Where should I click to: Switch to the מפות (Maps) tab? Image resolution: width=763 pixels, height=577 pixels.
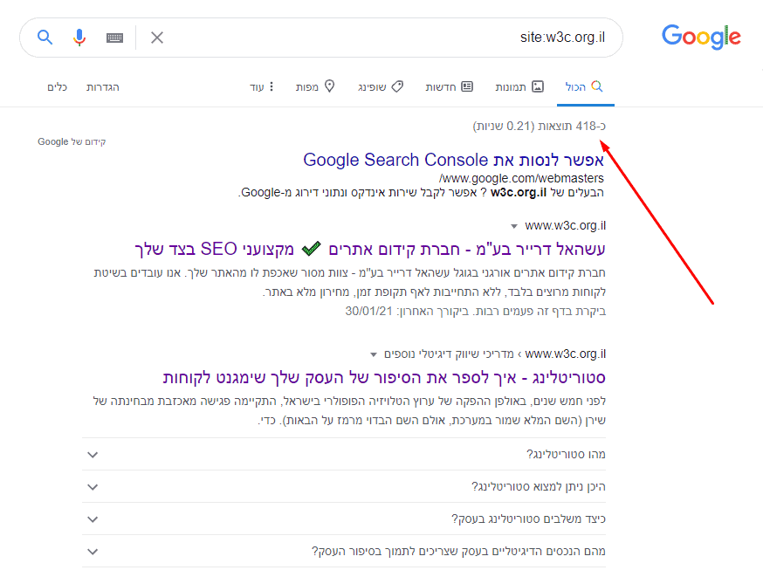315,86
